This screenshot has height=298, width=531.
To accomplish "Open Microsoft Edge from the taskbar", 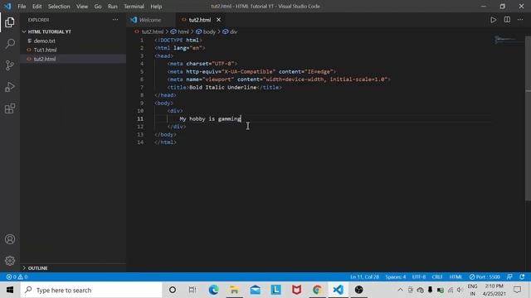I will pos(214,290).
